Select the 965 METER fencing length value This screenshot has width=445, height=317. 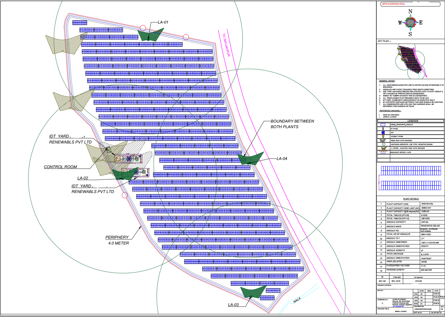426,270
